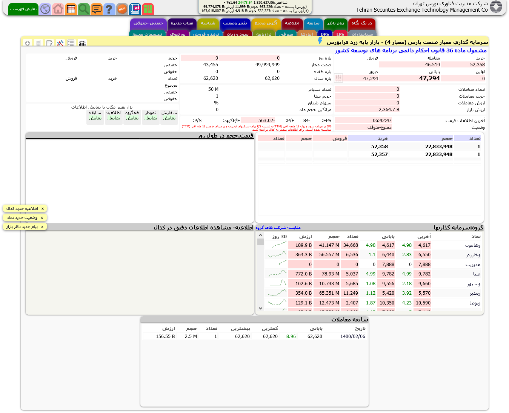This screenshot has height=413, width=509.
Task: Click the group list scroll-down arrow
Action: tap(260, 308)
